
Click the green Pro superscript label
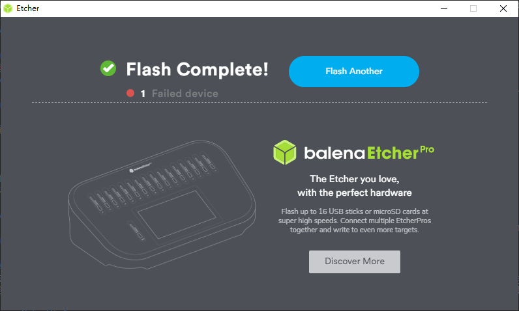pos(427,150)
